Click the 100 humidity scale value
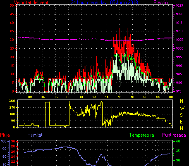The height and width of the screenshot is (166, 189). pos(4,141)
